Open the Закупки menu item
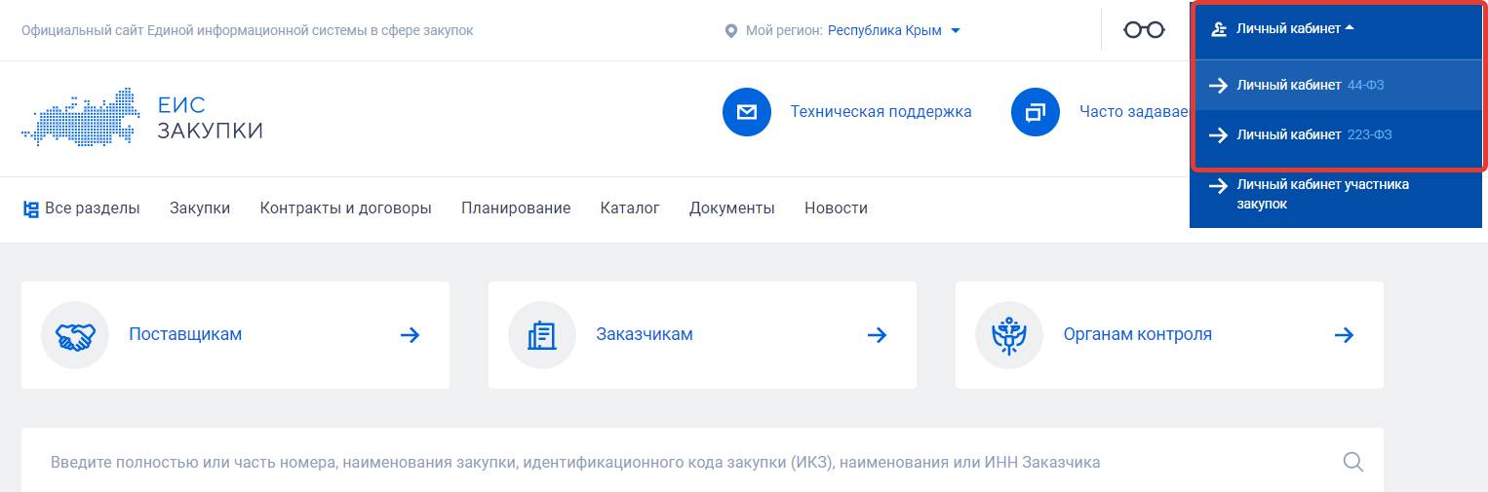Screen dimensions: 1488x492 click(200, 208)
